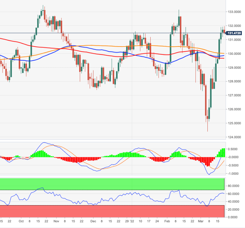Click the tallest green MACD histogram bars at right

point(223,153)
